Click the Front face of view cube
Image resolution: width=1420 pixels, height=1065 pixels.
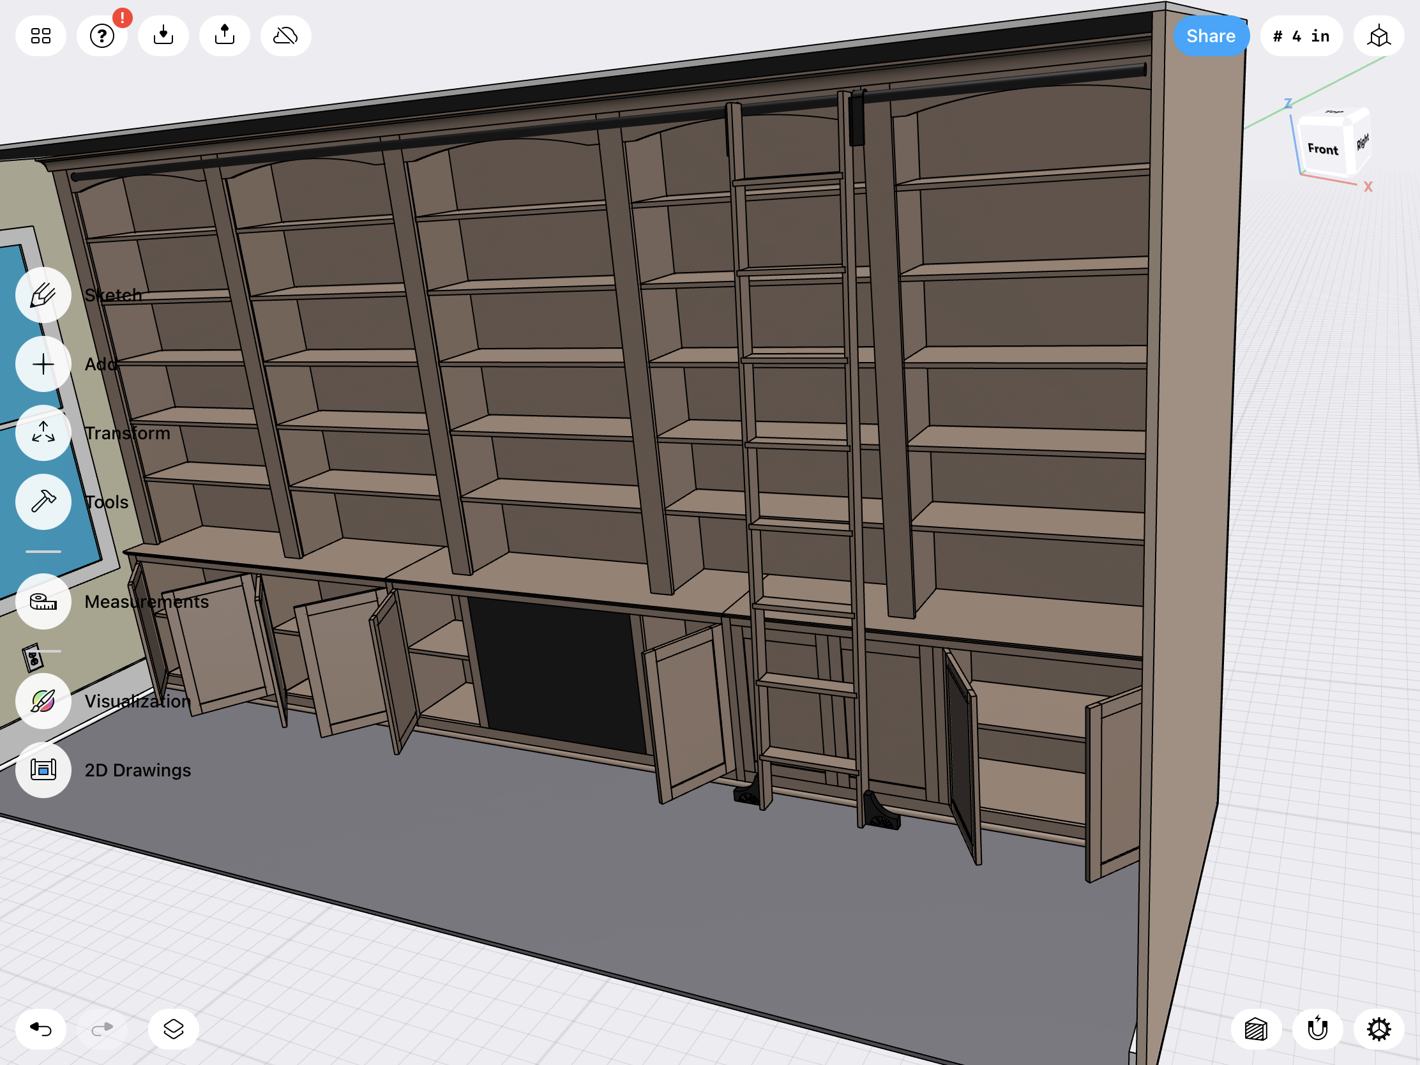tap(1322, 149)
